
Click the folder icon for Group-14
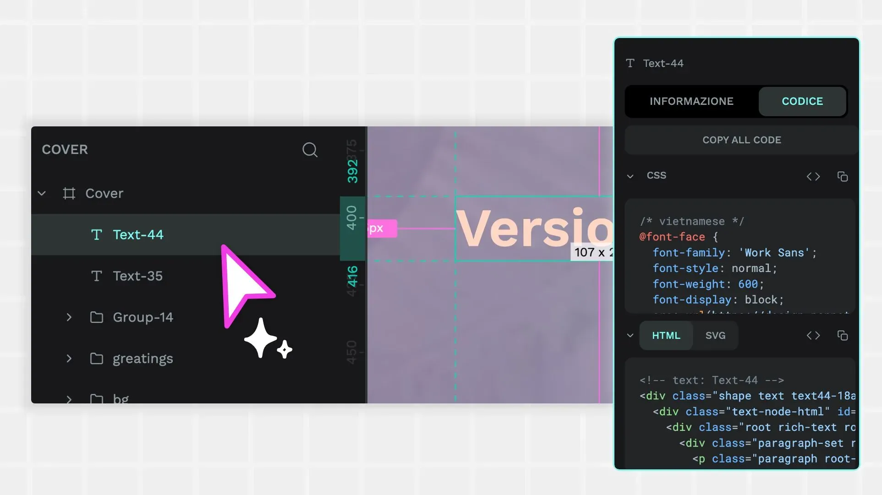96,317
